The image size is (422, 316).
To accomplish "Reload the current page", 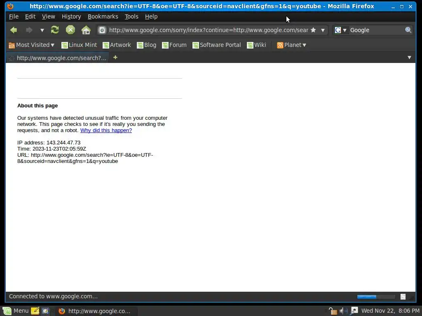I will (55, 30).
